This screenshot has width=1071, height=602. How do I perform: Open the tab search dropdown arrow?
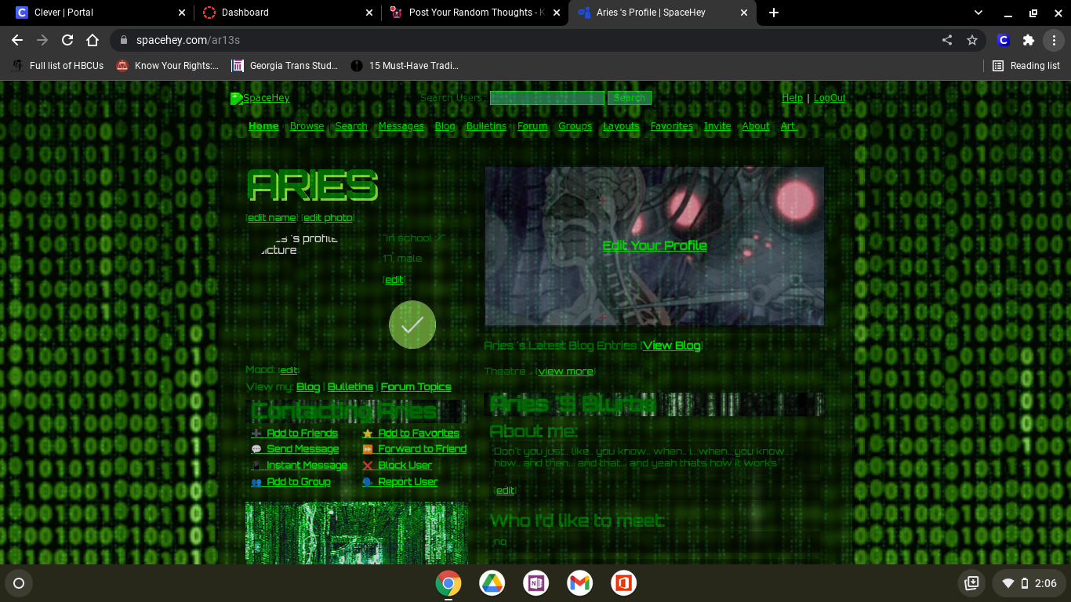[978, 13]
